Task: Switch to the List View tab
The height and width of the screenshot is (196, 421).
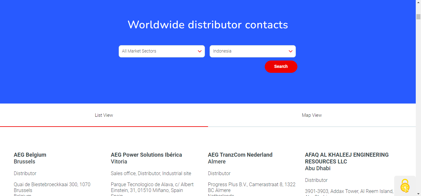Action: (x=104, y=115)
